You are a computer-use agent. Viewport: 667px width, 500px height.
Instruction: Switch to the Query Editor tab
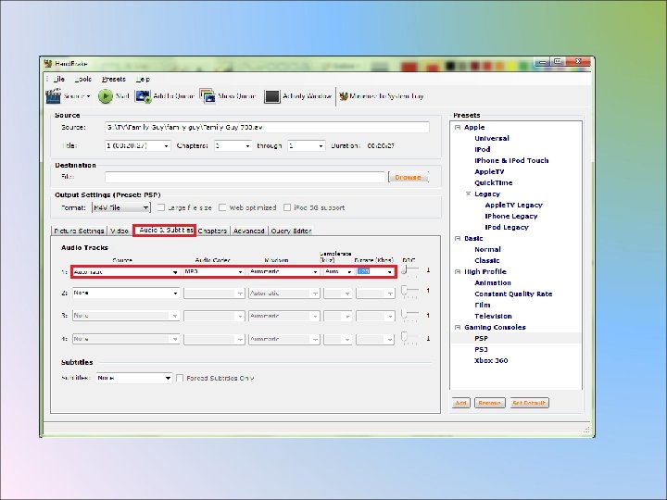pos(291,231)
